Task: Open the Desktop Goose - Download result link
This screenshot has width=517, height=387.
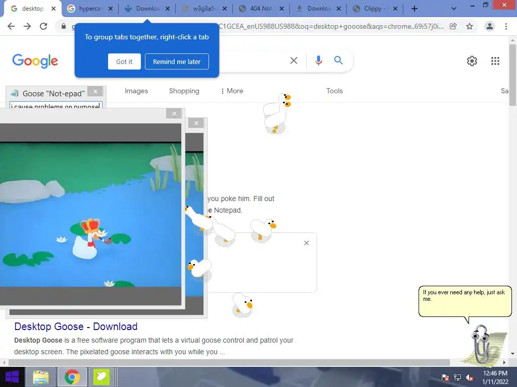Action: click(76, 327)
